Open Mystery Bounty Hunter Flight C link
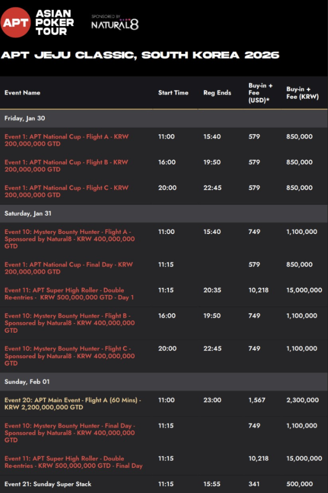The height and width of the screenshot is (493, 328). pos(69,356)
